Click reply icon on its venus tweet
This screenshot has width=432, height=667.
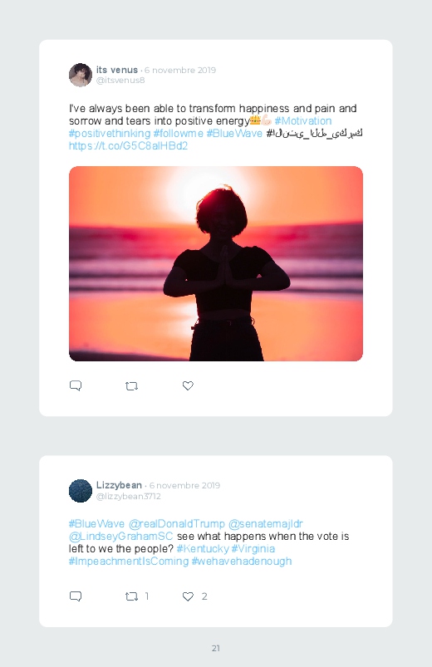point(76,385)
